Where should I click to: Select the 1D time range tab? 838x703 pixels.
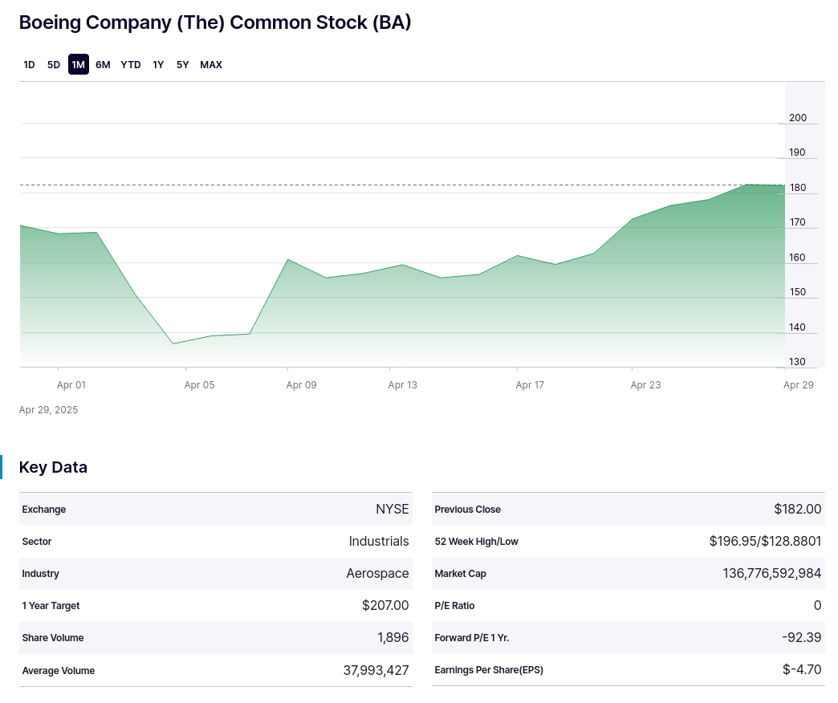click(29, 65)
